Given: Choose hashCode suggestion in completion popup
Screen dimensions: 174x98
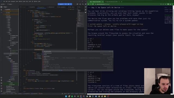Looking at the screenshot, I should pos(77,61).
